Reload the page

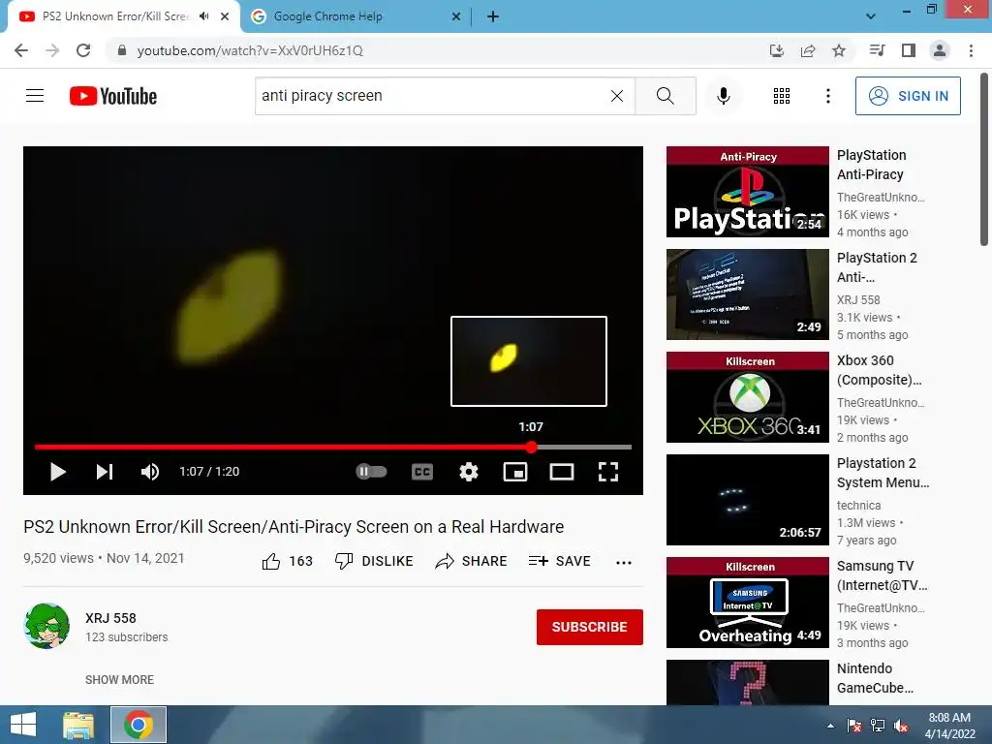(x=83, y=50)
